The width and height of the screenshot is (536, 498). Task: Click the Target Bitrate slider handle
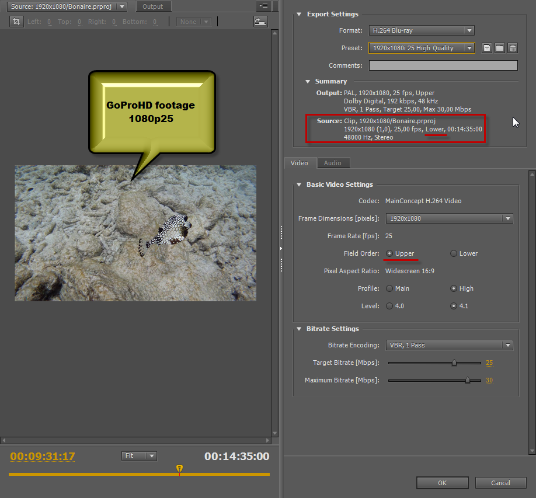[x=454, y=363]
